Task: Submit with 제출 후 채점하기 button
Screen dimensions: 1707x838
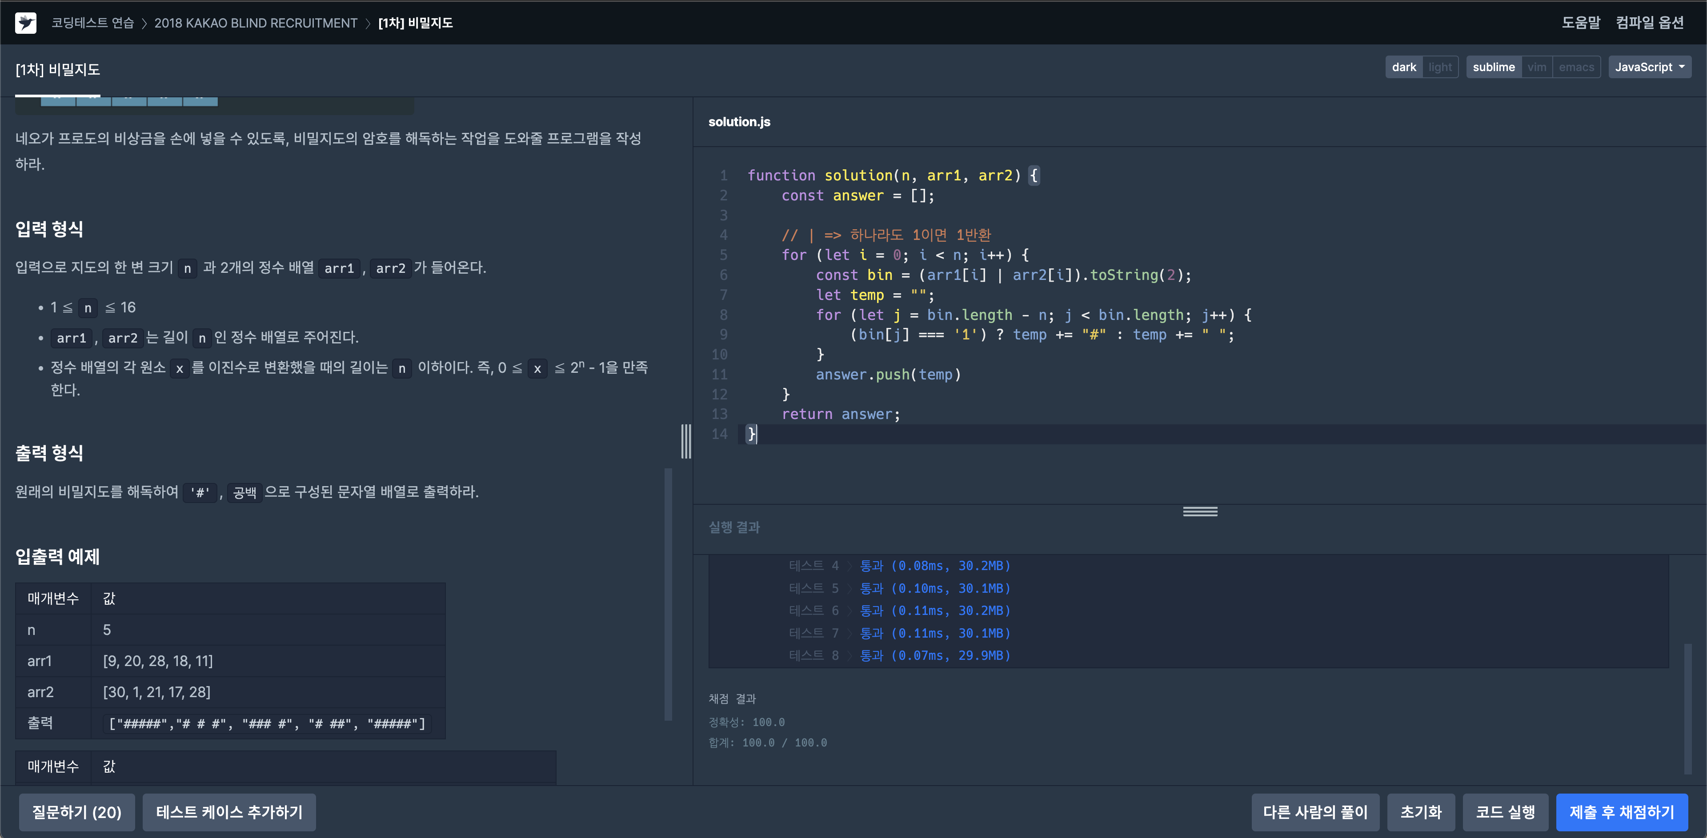Action: coord(1622,812)
